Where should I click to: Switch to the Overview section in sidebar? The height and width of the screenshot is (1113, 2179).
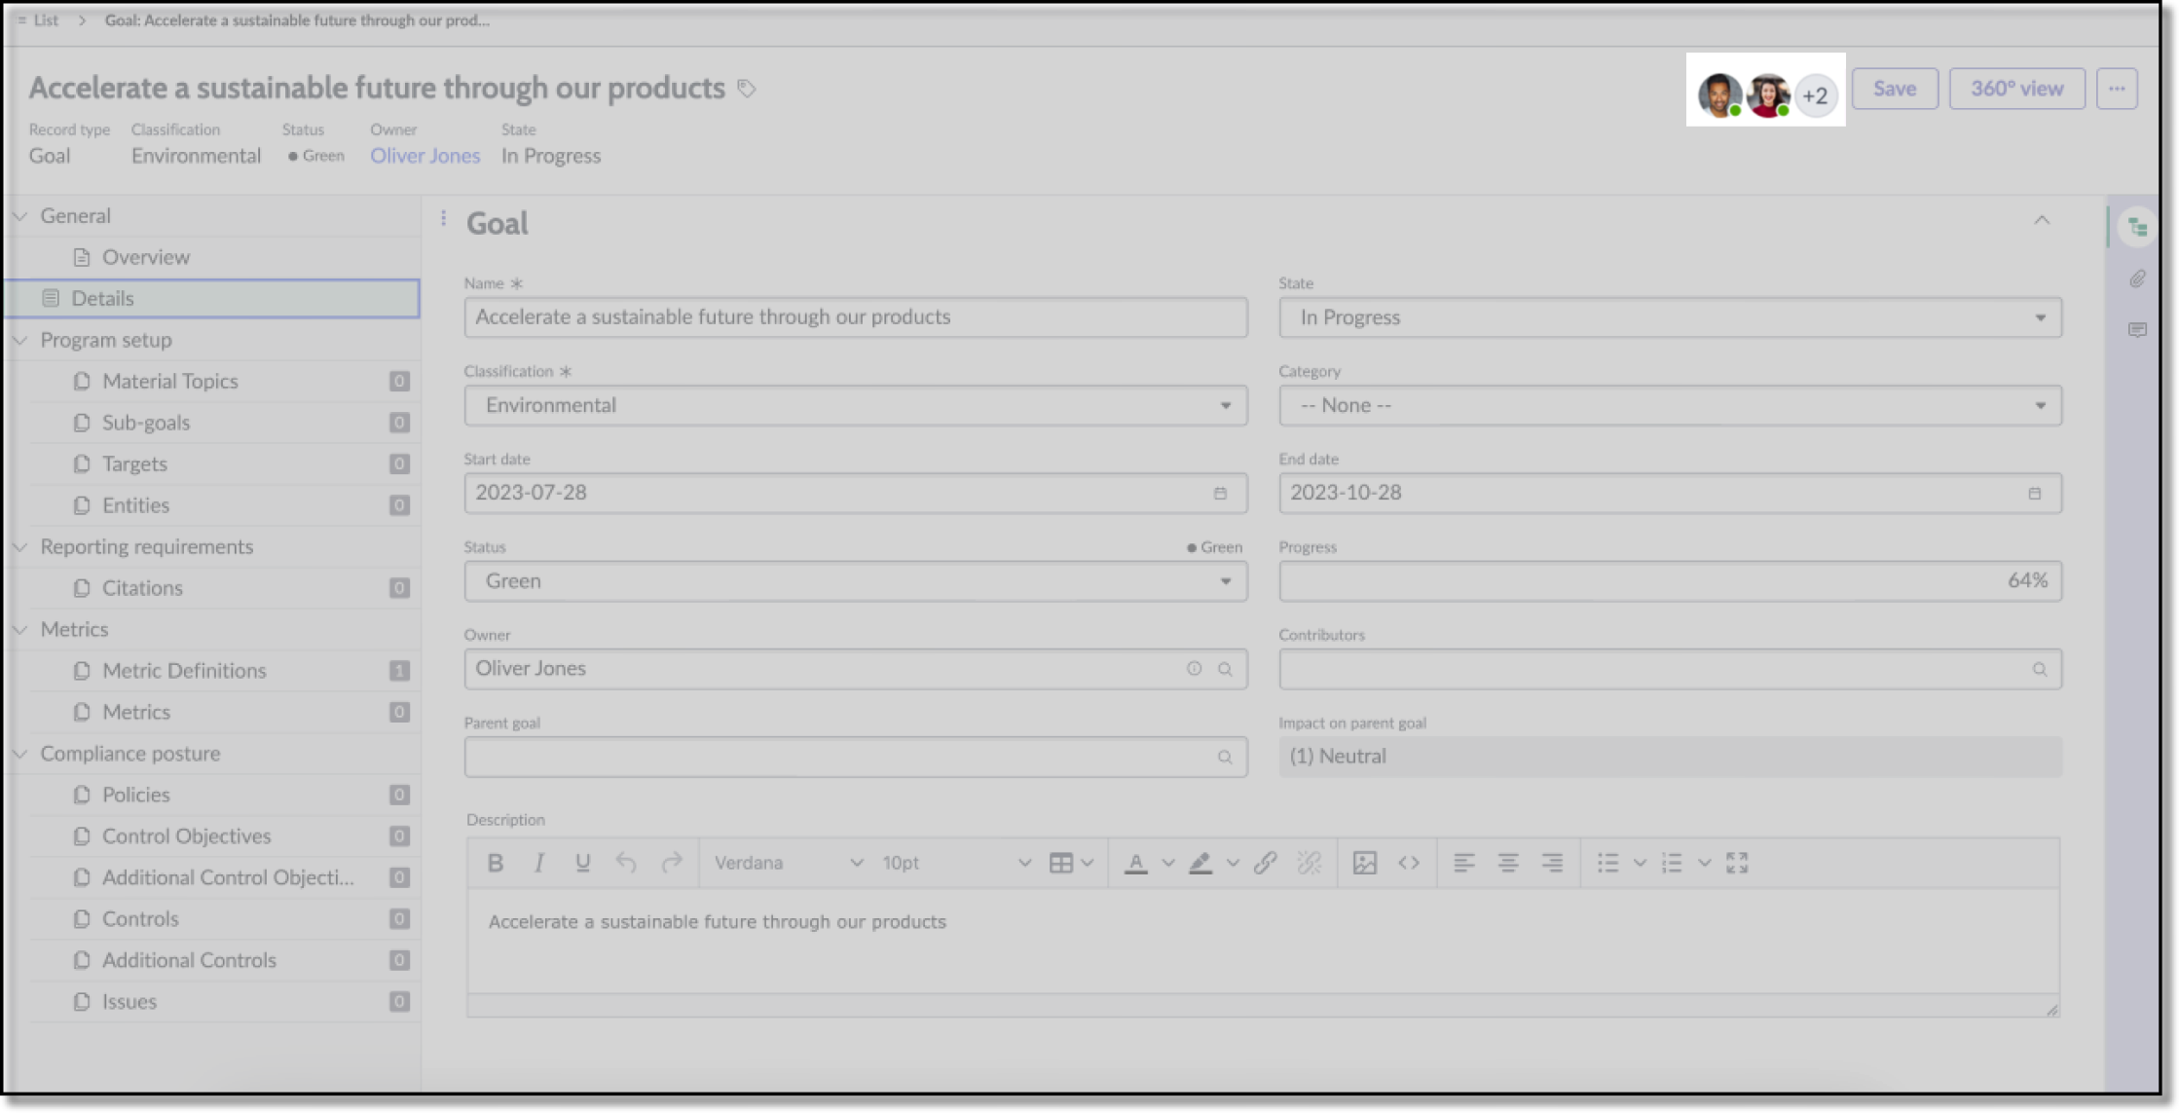(x=145, y=257)
